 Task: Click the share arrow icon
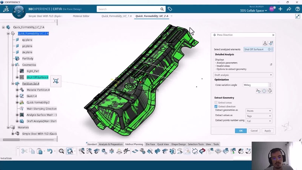tap(289, 9)
